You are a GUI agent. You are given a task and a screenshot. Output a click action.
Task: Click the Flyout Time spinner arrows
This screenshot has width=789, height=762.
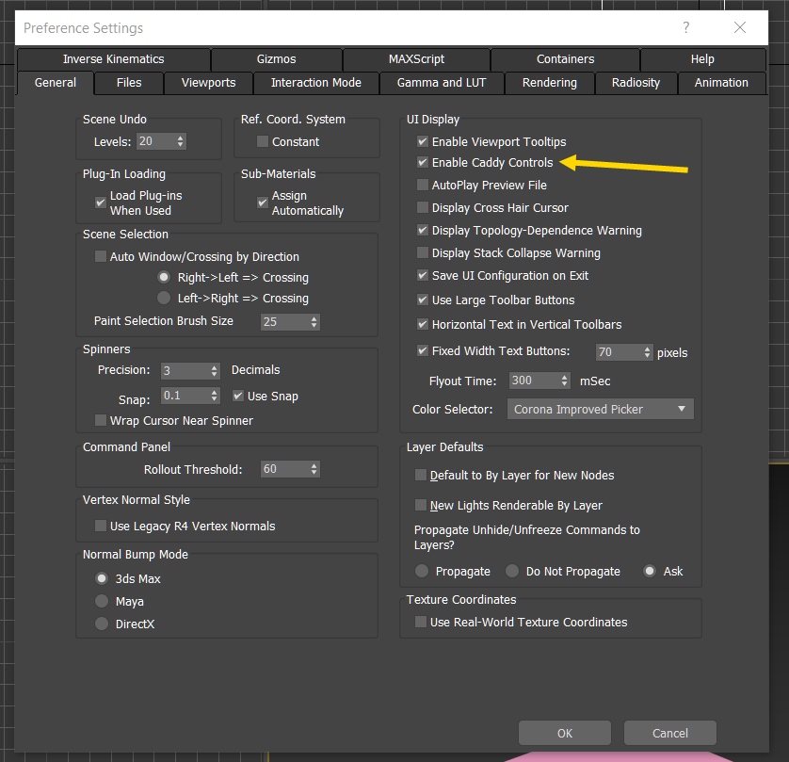tap(565, 381)
